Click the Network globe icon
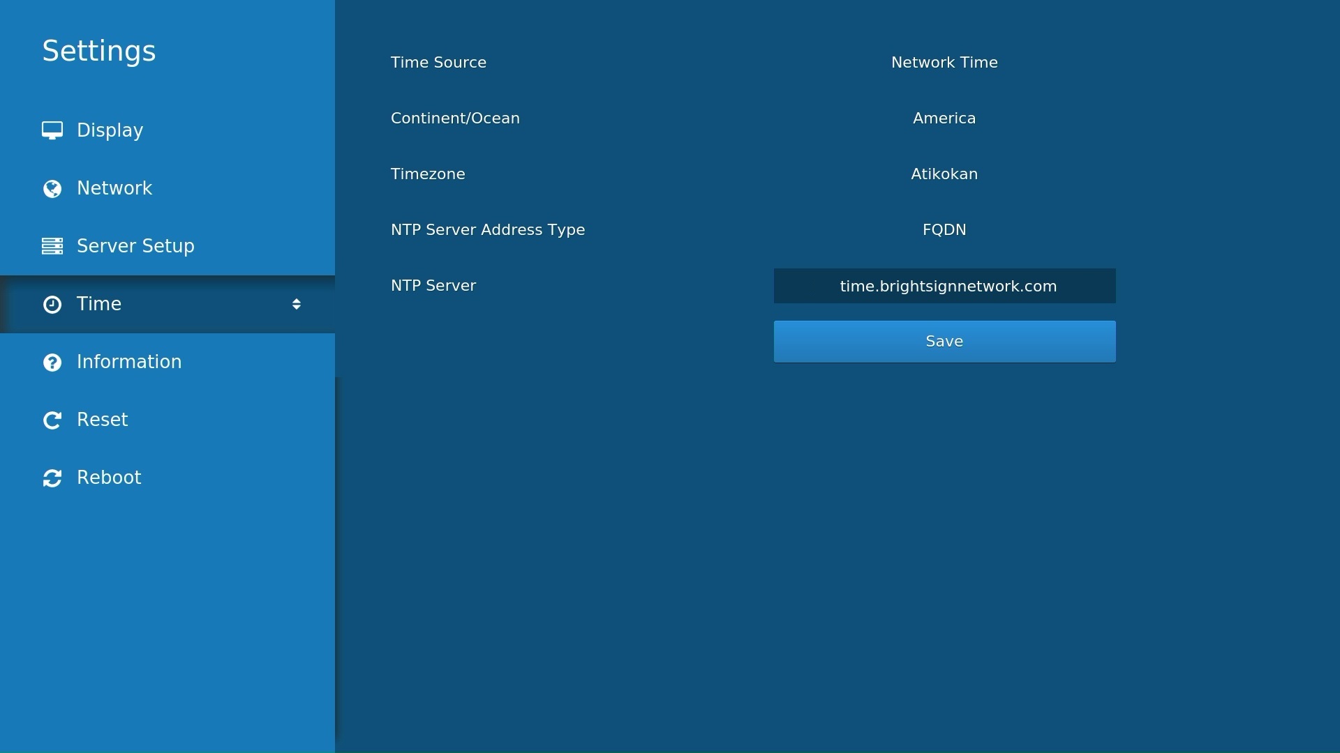Screen dimensions: 1340x753 pyautogui.click(x=52, y=188)
